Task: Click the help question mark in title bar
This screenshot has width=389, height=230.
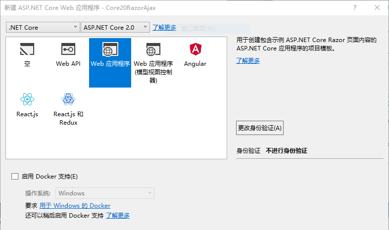Action: click(x=355, y=8)
